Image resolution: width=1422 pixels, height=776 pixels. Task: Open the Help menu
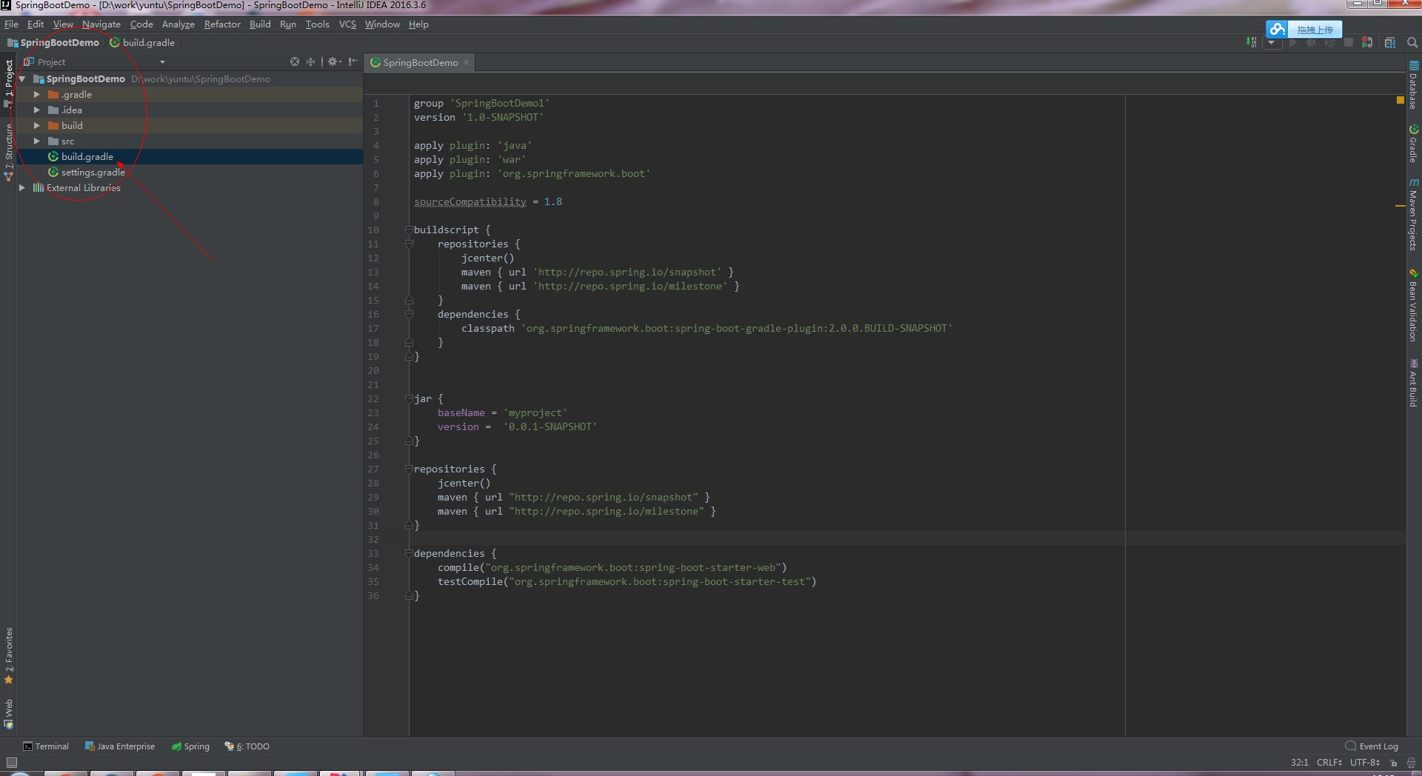pyautogui.click(x=418, y=24)
